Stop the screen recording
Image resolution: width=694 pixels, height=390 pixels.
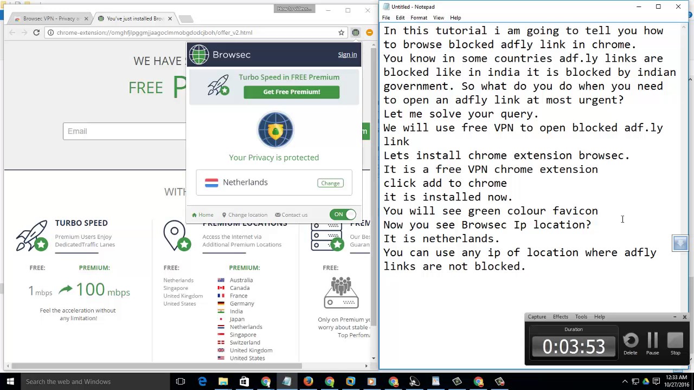pyautogui.click(x=676, y=344)
